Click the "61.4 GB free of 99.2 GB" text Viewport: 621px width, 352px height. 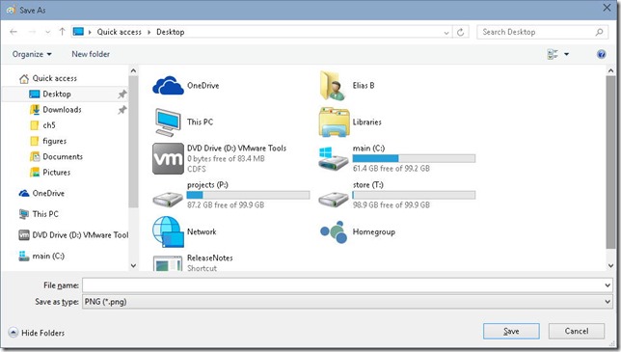(391, 169)
